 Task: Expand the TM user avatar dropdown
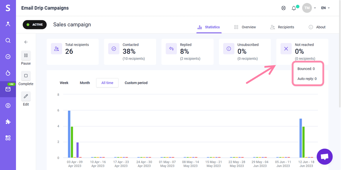click(309, 8)
